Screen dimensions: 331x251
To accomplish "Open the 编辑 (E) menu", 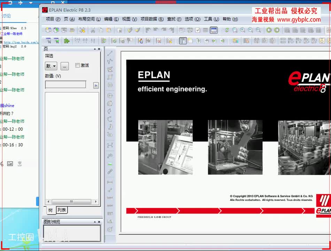I will pos(111,19).
